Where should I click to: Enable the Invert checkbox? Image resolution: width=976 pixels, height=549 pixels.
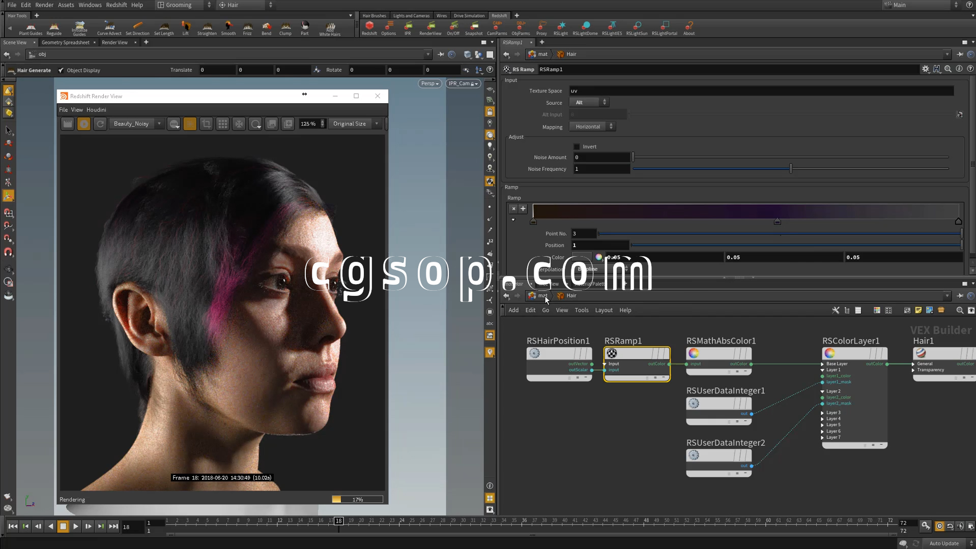tap(577, 147)
